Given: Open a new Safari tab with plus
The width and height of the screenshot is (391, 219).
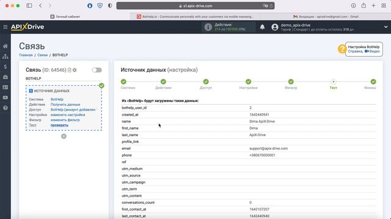Looking at the screenshot, I should [x=373, y=5].
